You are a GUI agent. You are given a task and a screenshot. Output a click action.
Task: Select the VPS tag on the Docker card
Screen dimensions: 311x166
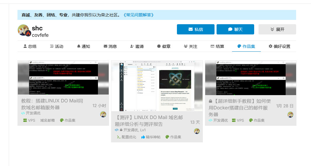tap(238, 120)
